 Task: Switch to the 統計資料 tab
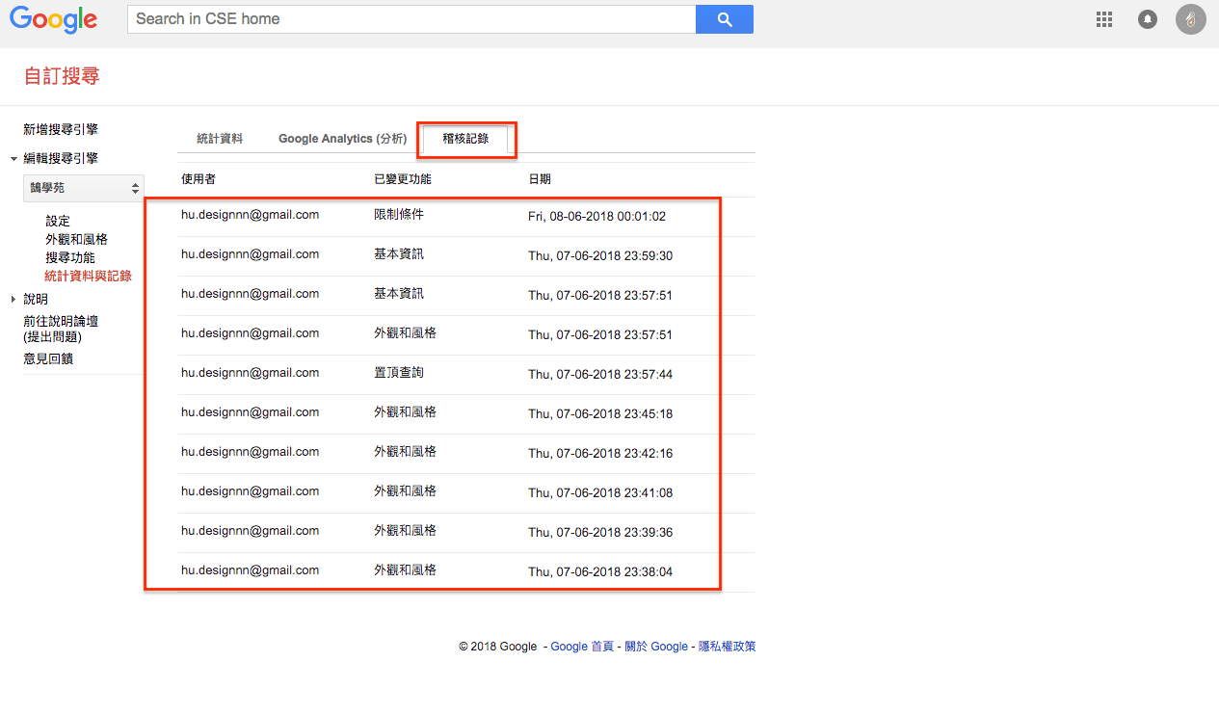pyautogui.click(x=220, y=139)
